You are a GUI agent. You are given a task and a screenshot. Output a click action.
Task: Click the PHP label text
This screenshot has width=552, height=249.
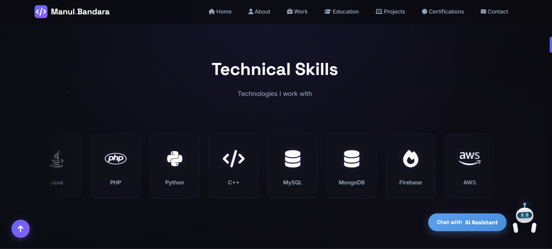(116, 182)
